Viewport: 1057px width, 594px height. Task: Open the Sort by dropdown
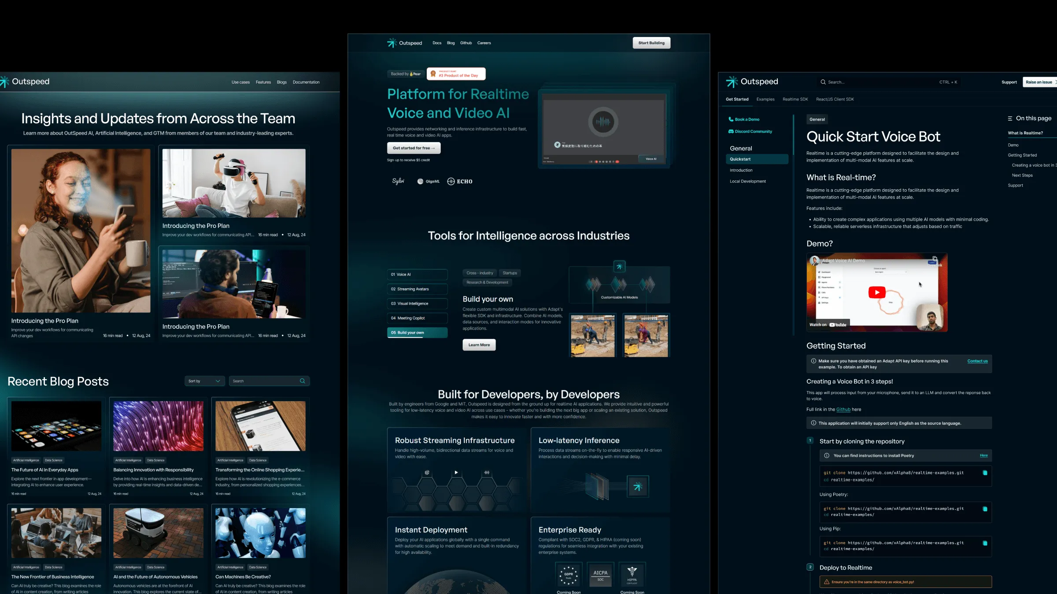[205, 381]
